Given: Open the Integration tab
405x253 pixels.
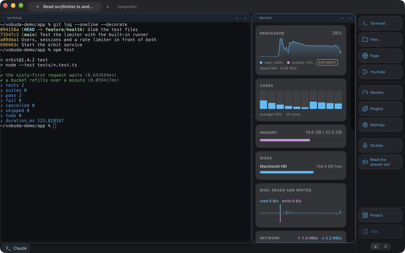Looking at the screenshot, I should [127, 7].
